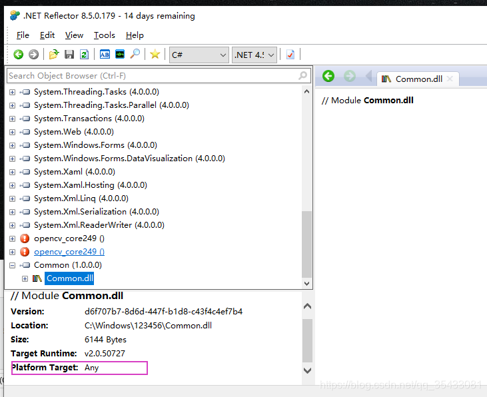Expand the Common.dll module node
Viewport: 487px width, 397px height.
[x=25, y=278]
